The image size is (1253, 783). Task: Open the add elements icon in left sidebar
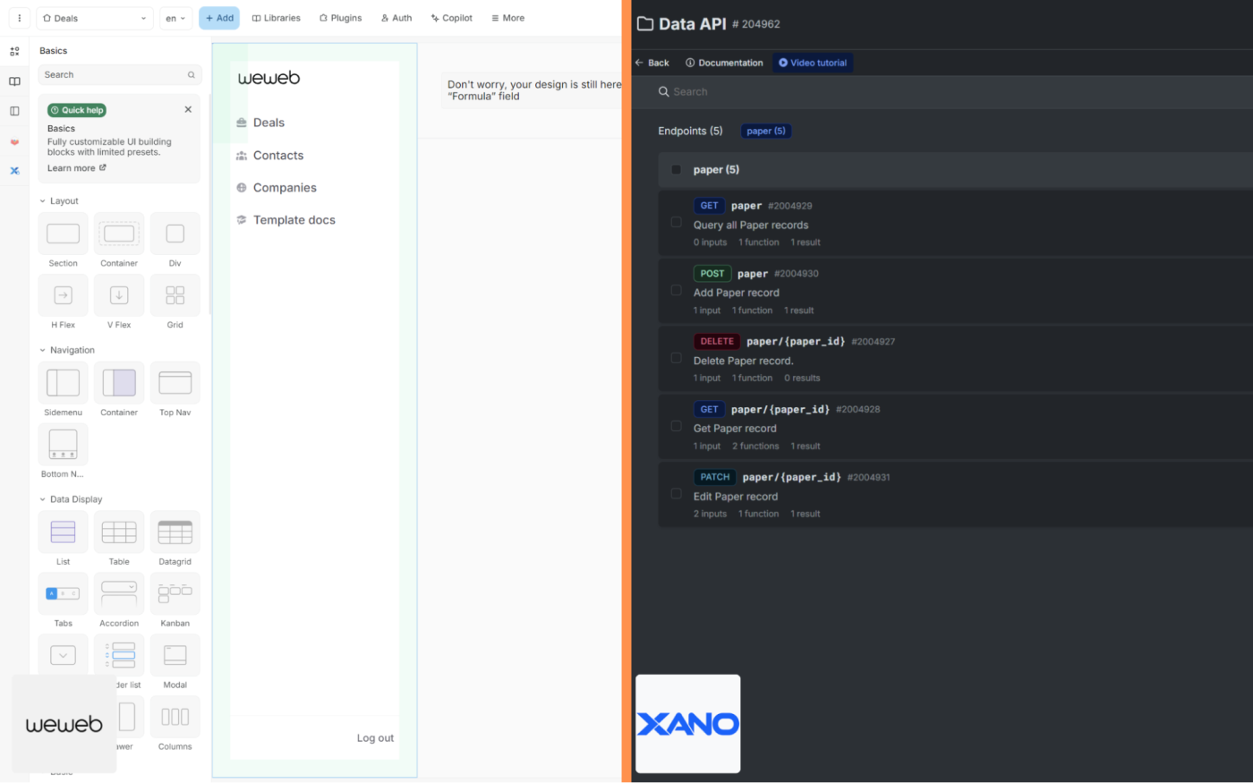14,51
